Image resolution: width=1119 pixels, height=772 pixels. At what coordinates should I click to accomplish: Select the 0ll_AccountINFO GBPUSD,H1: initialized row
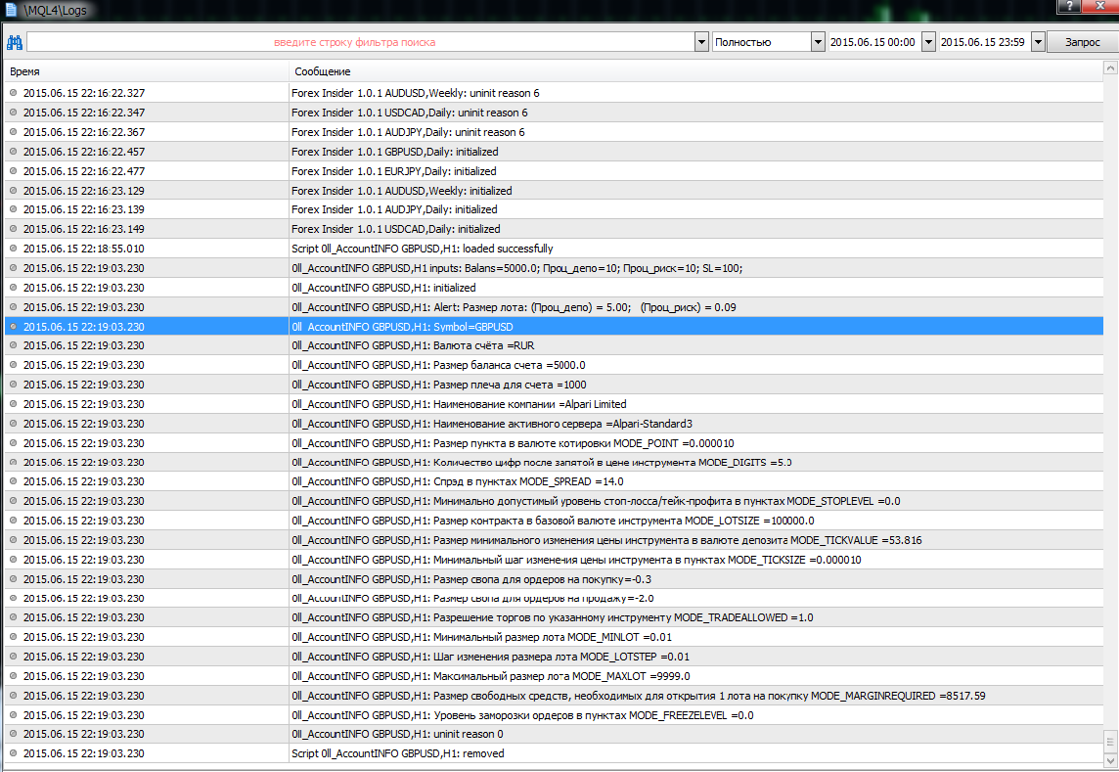point(554,287)
